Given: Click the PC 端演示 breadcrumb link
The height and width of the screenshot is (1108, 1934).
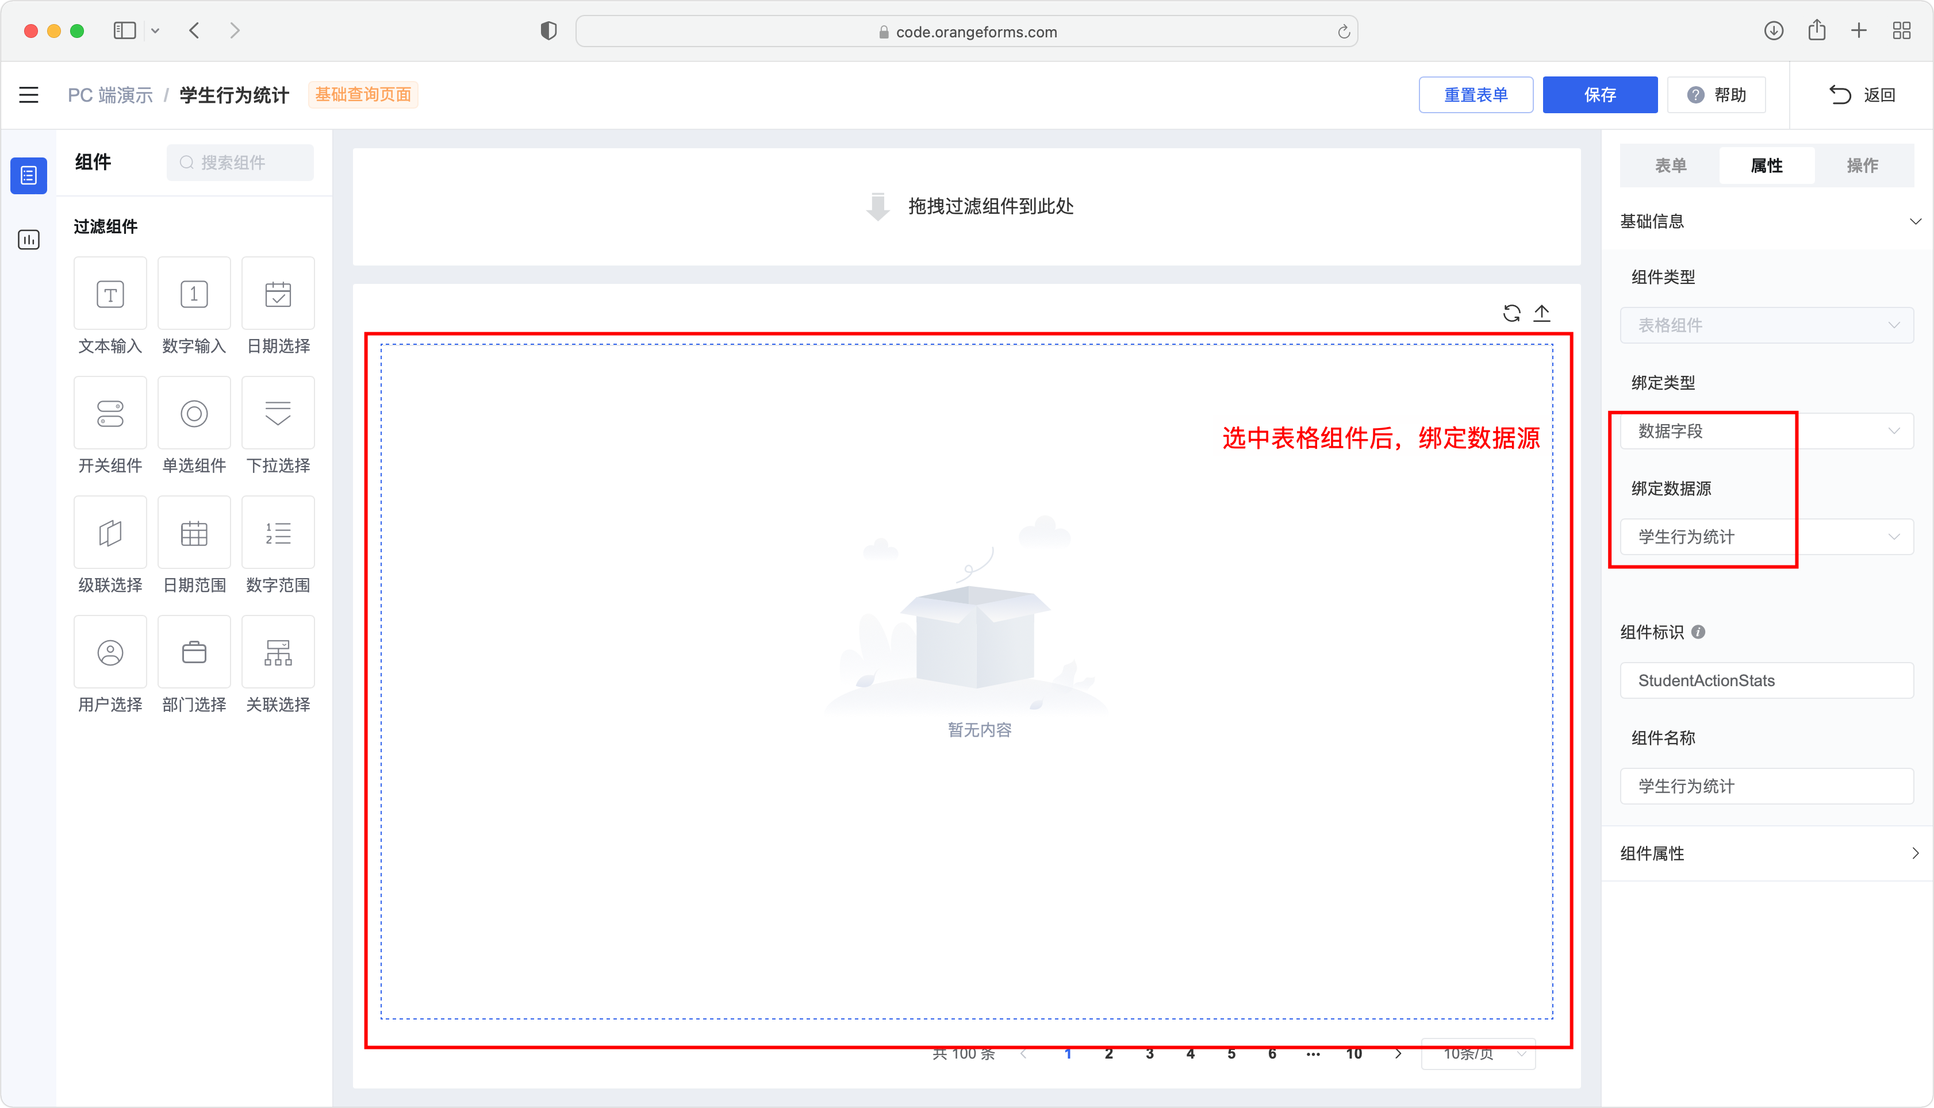Looking at the screenshot, I should point(110,95).
